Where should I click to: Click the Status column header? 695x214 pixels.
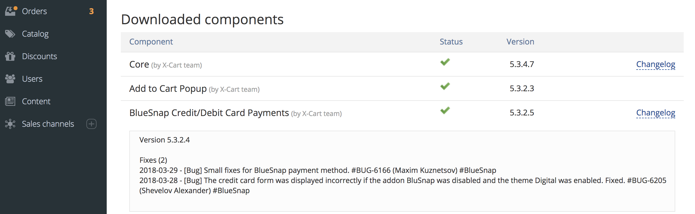451,42
